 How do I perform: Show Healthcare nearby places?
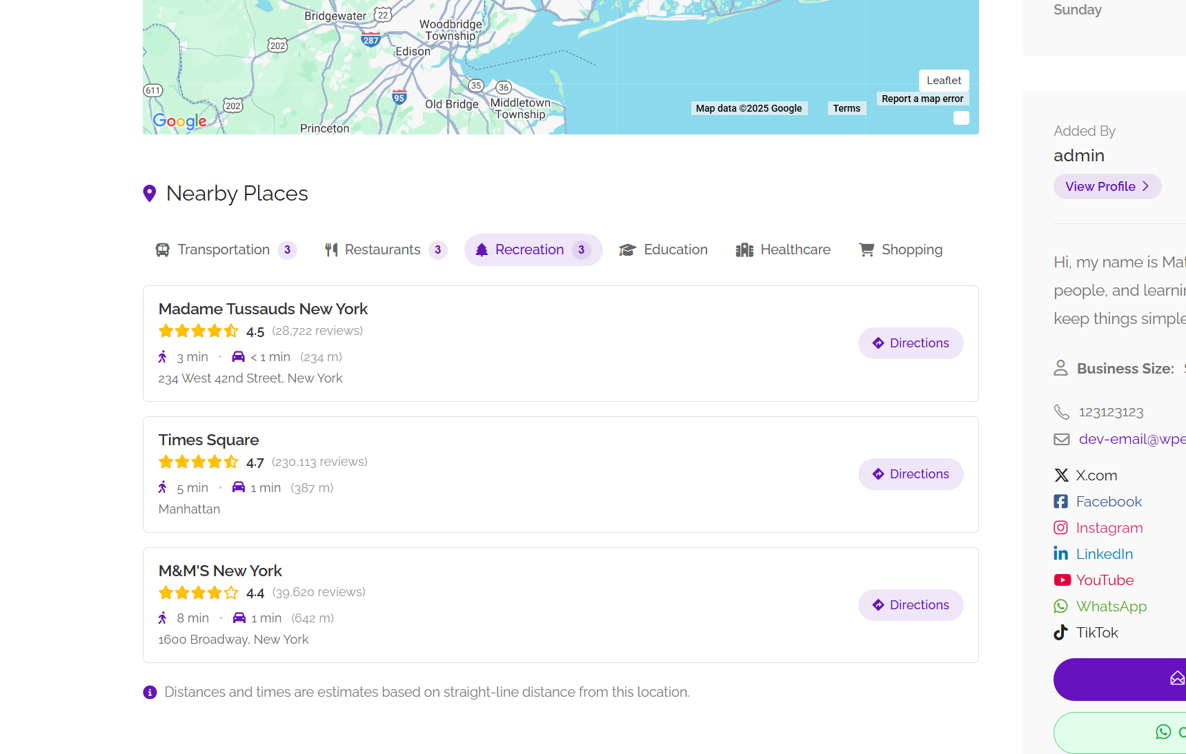783,249
